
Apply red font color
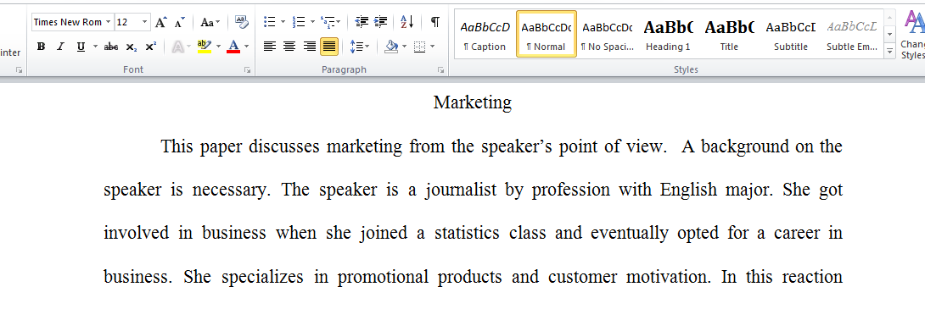pos(233,47)
